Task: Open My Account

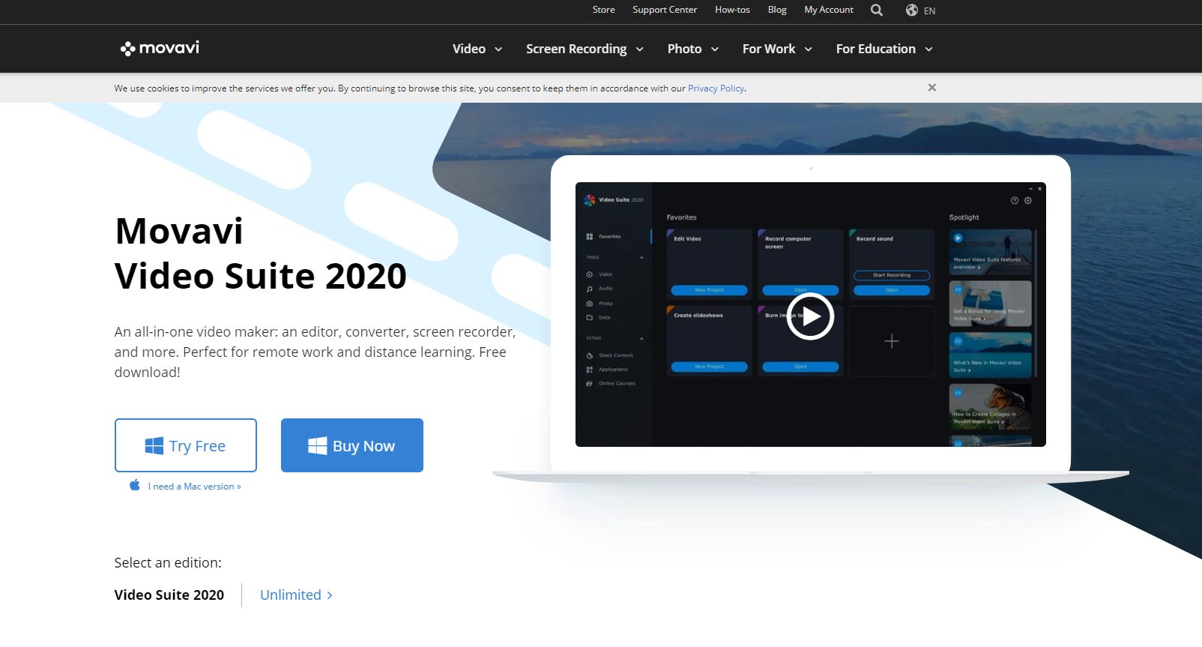Action: [x=829, y=10]
